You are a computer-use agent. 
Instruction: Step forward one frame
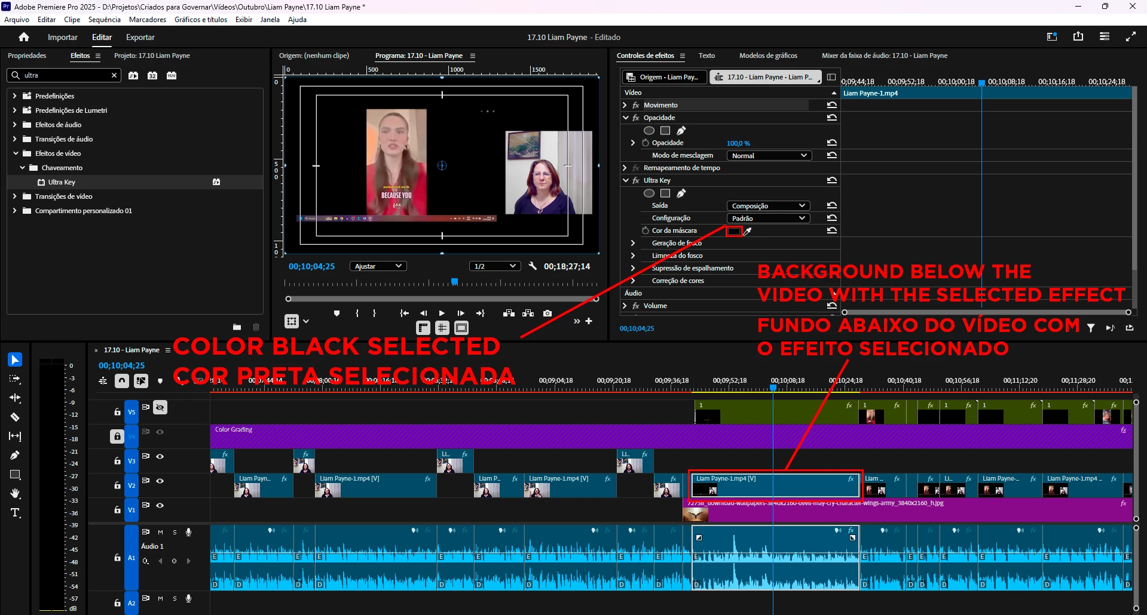(x=461, y=313)
